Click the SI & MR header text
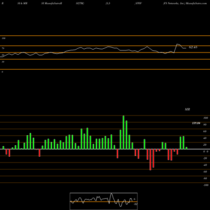 coord(22,3)
